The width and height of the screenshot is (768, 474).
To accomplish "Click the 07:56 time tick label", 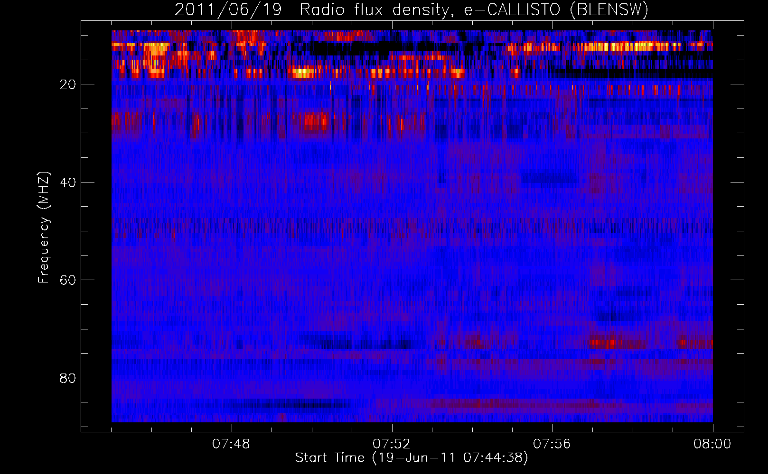I will pos(552,444).
